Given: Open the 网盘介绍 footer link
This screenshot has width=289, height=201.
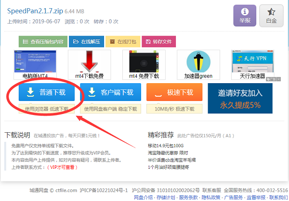Looking at the screenshot, I should pyautogui.click(x=144, y=197).
